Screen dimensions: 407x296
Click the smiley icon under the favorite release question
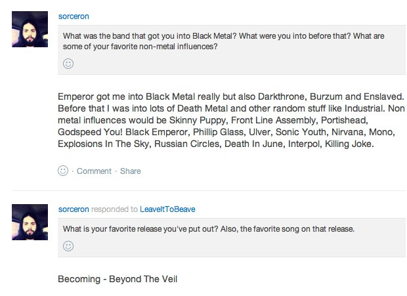[x=68, y=245]
